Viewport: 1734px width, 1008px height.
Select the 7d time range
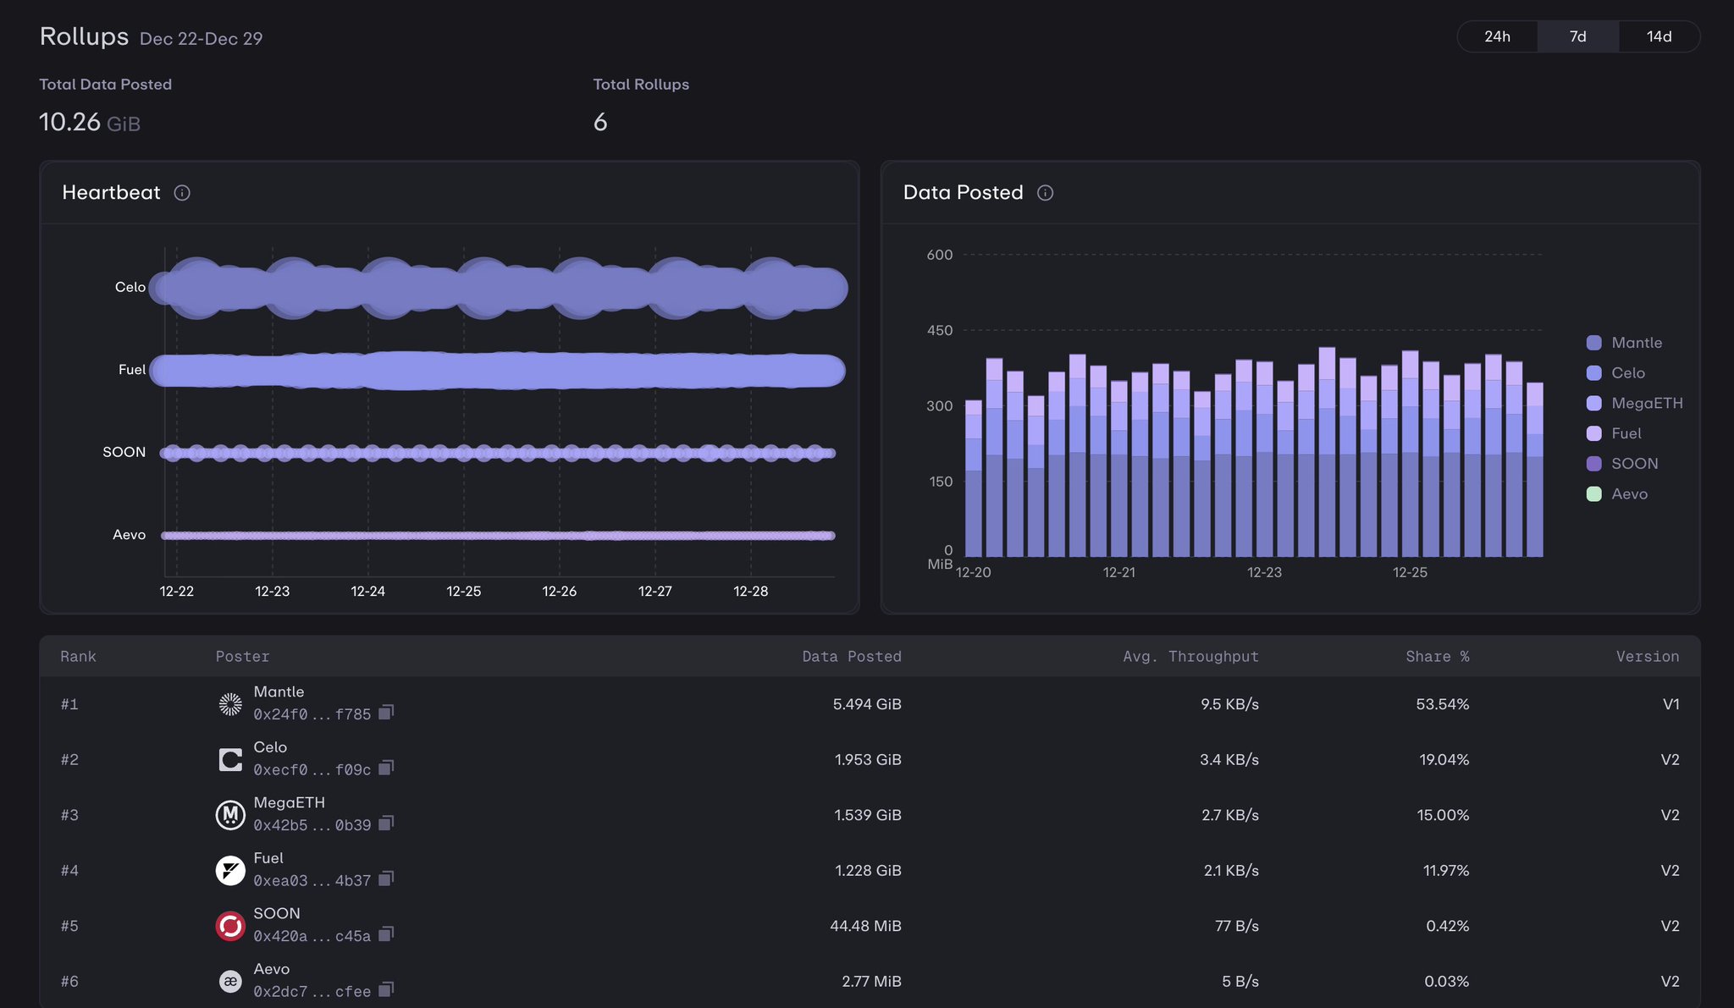coord(1577,36)
